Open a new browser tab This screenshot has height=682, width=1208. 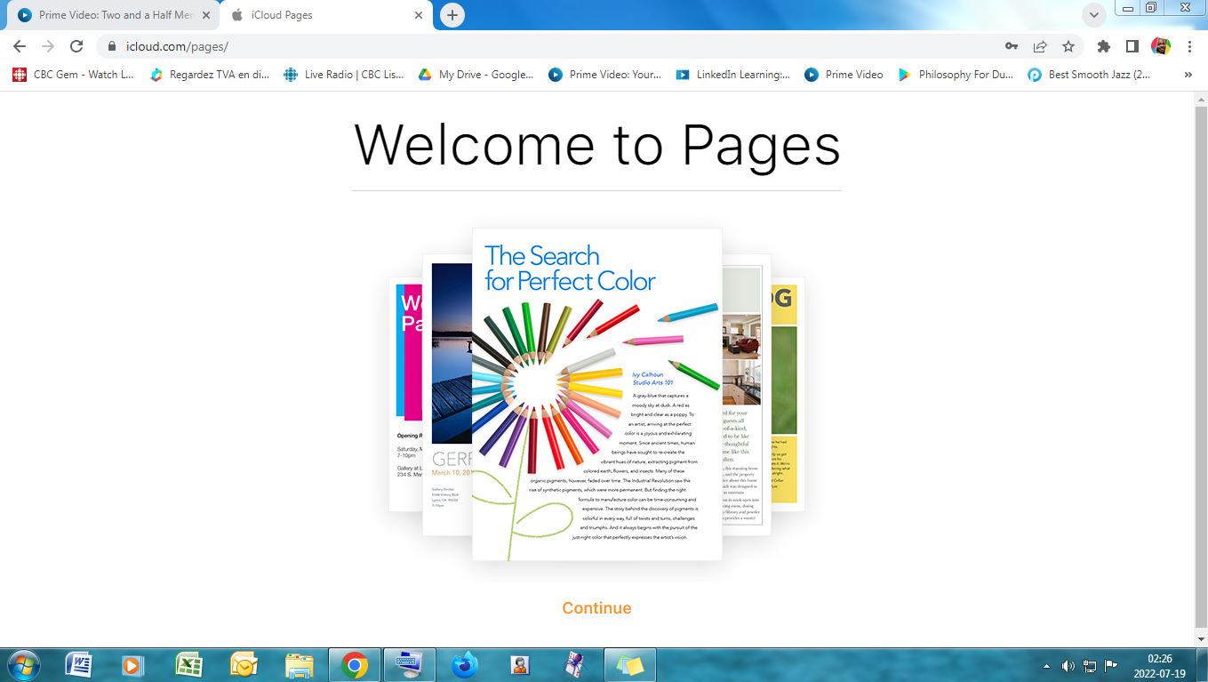coord(452,15)
